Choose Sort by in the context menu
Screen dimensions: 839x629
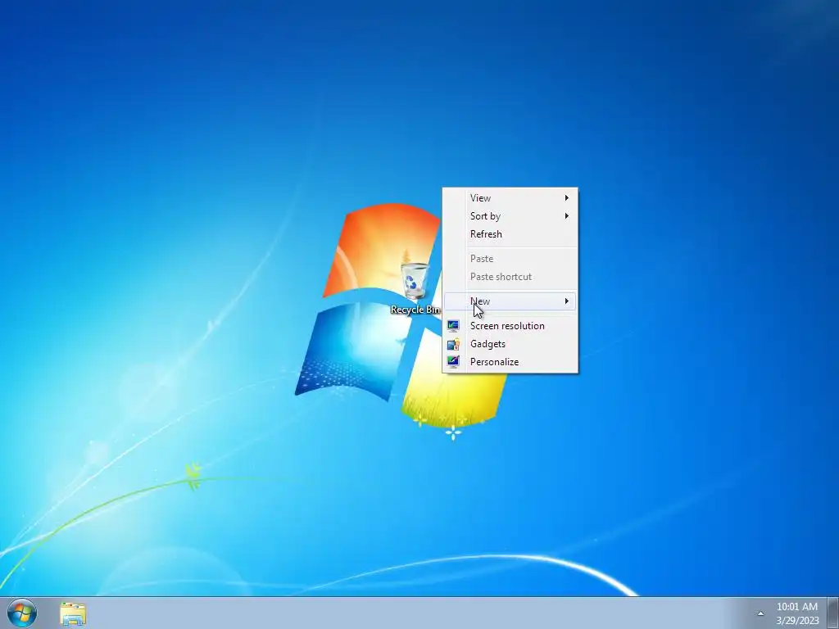[x=510, y=216]
